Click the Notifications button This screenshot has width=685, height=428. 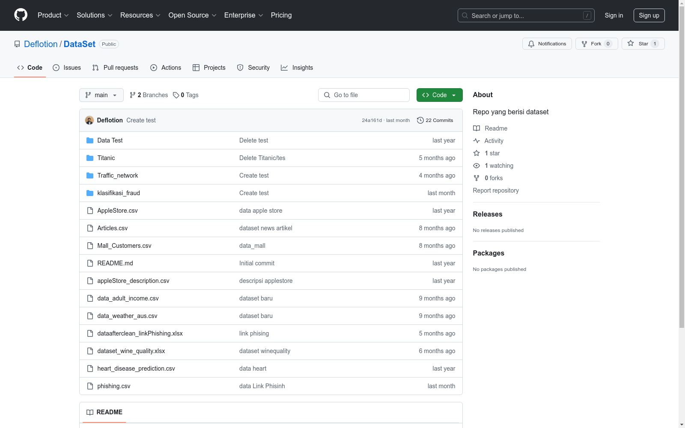click(547, 44)
